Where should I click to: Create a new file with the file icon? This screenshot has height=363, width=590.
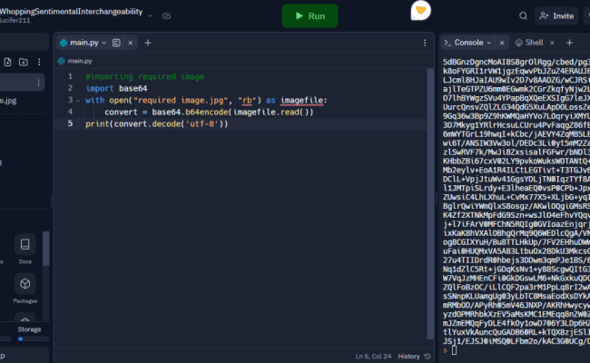coord(7,62)
